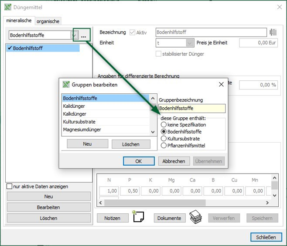This screenshot has width=287, height=246.
Task: Open the Bodenhilfsstoffe group dropdown
Action: coord(74,35)
